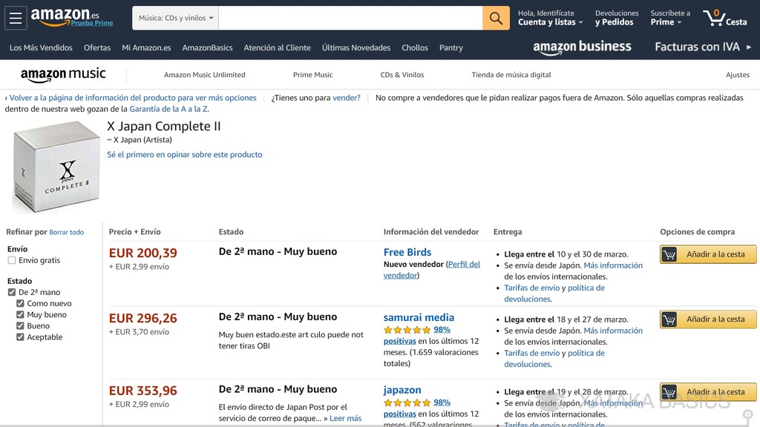Image resolution: width=760 pixels, height=427 pixels.
Task: Click the amazon music logo
Action: 63,73
